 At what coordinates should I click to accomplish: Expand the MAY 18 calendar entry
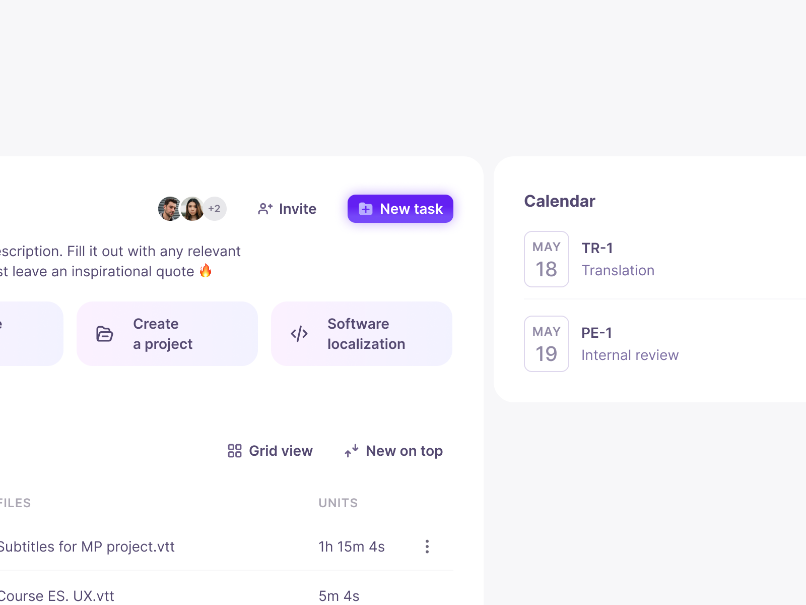tap(546, 259)
